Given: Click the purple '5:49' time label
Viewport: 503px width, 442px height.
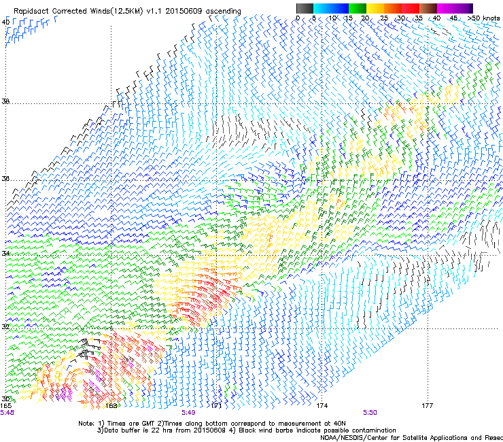Looking at the screenshot, I should click(188, 413).
